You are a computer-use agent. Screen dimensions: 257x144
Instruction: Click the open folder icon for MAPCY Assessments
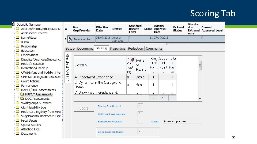coord(22,94)
